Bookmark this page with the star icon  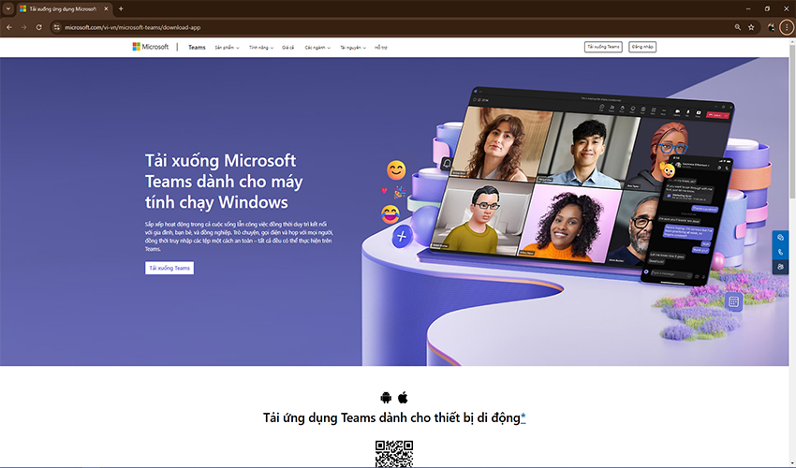(x=751, y=27)
